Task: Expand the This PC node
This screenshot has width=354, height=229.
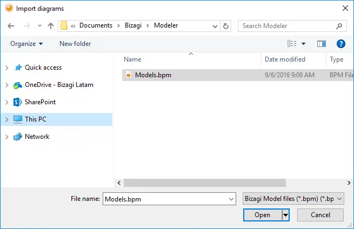Action: [x=7, y=119]
